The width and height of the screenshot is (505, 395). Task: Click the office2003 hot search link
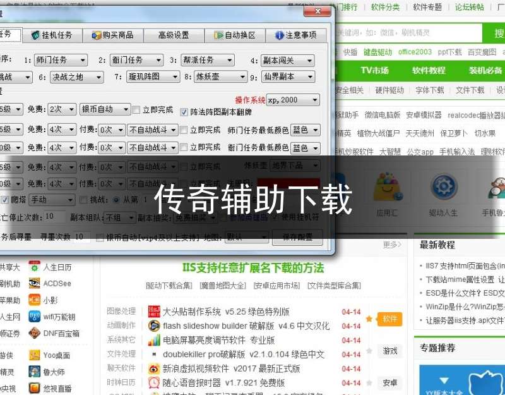415,52
